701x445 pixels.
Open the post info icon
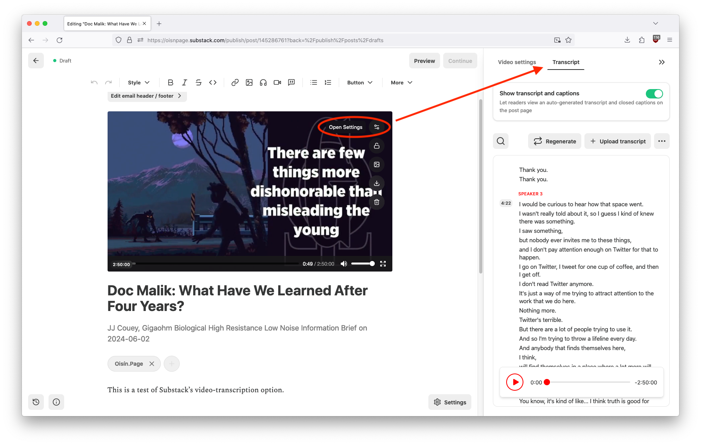(x=56, y=402)
